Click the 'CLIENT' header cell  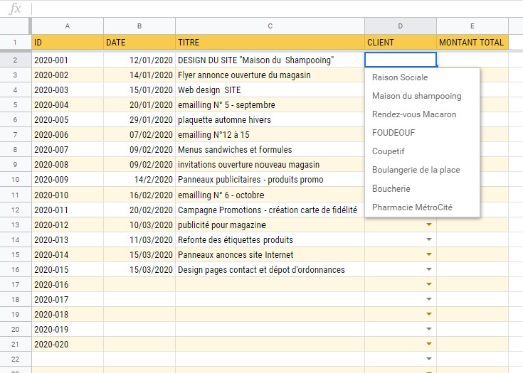[x=401, y=43]
